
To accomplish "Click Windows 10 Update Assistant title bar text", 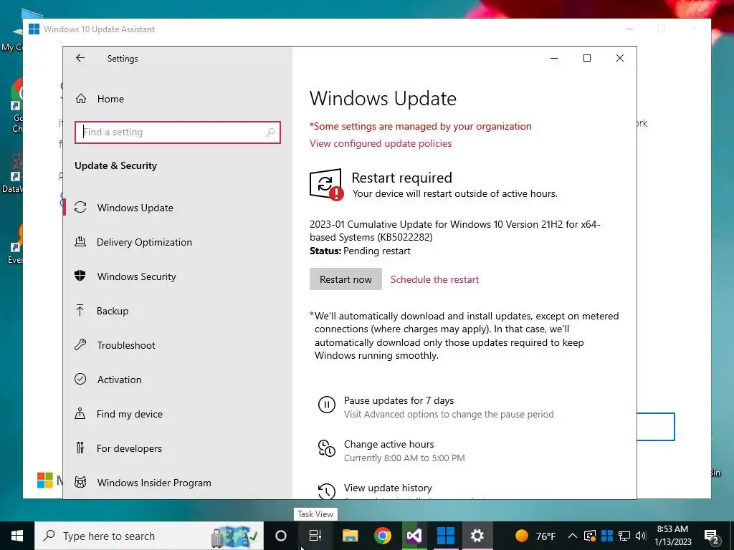I will [x=99, y=29].
